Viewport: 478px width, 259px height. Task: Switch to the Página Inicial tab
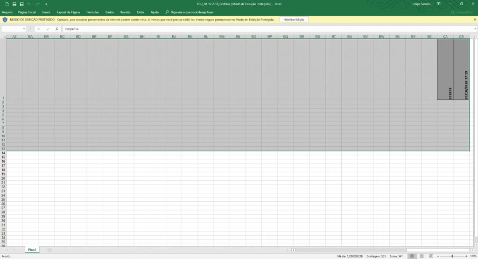pyautogui.click(x=27, y=12)
